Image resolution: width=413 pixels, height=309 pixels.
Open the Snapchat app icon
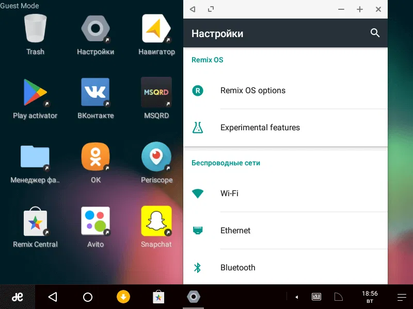[x=156, y=221]
